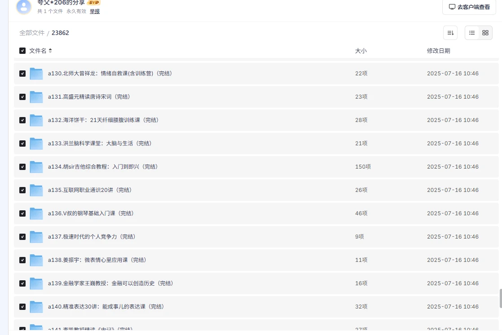Click the 大小 column header
This screenshot has width=502, height=335.
(361, 51)
